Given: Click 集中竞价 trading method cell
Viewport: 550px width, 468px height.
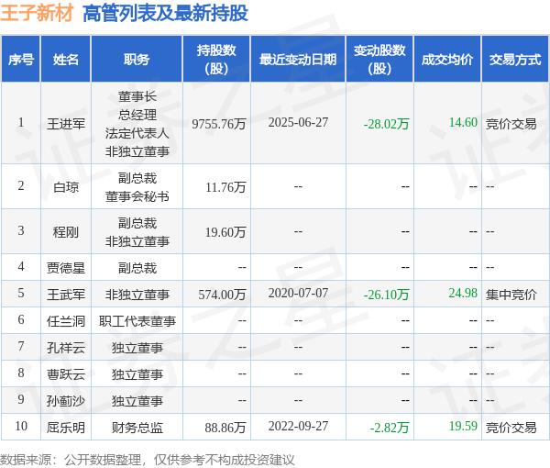Looking at the screenshot, I should tap(511, 295).
